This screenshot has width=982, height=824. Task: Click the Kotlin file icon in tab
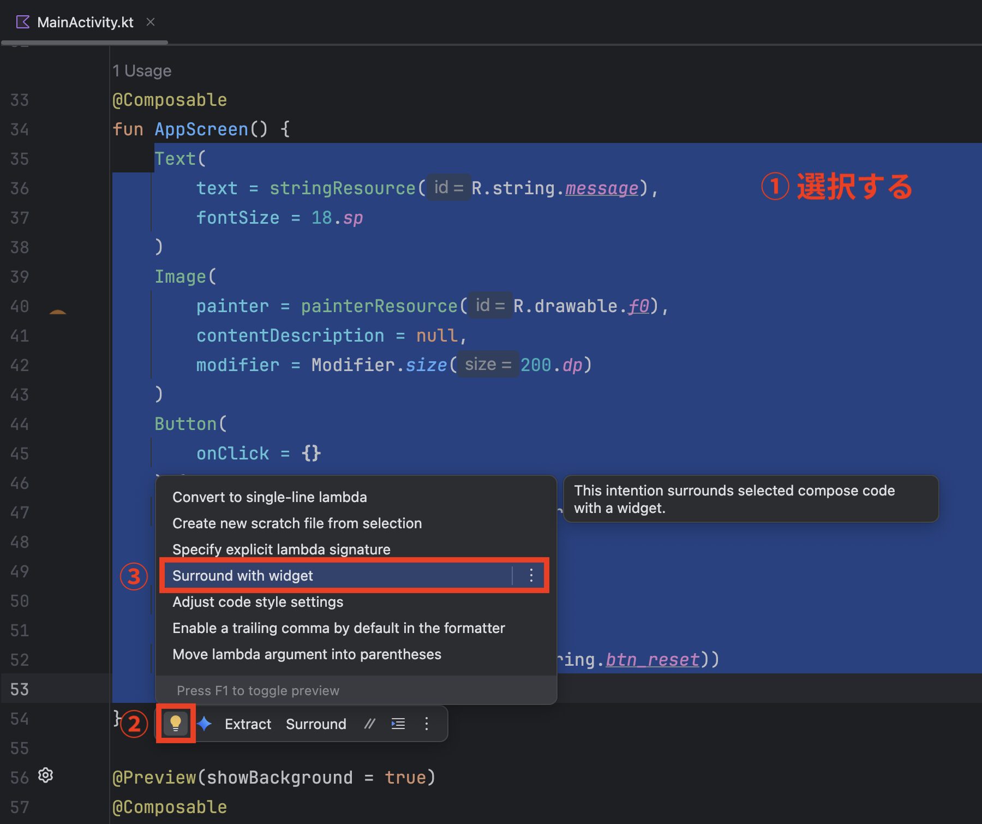(23, 22)
